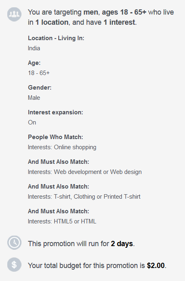Click the India location value
The height and width of the screenshot is (281, 185).
[x=34, y=48]
